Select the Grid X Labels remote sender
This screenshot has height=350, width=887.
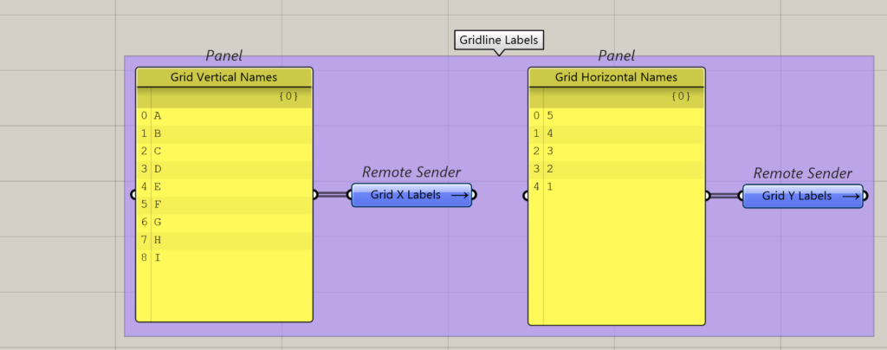coord(405,196)
